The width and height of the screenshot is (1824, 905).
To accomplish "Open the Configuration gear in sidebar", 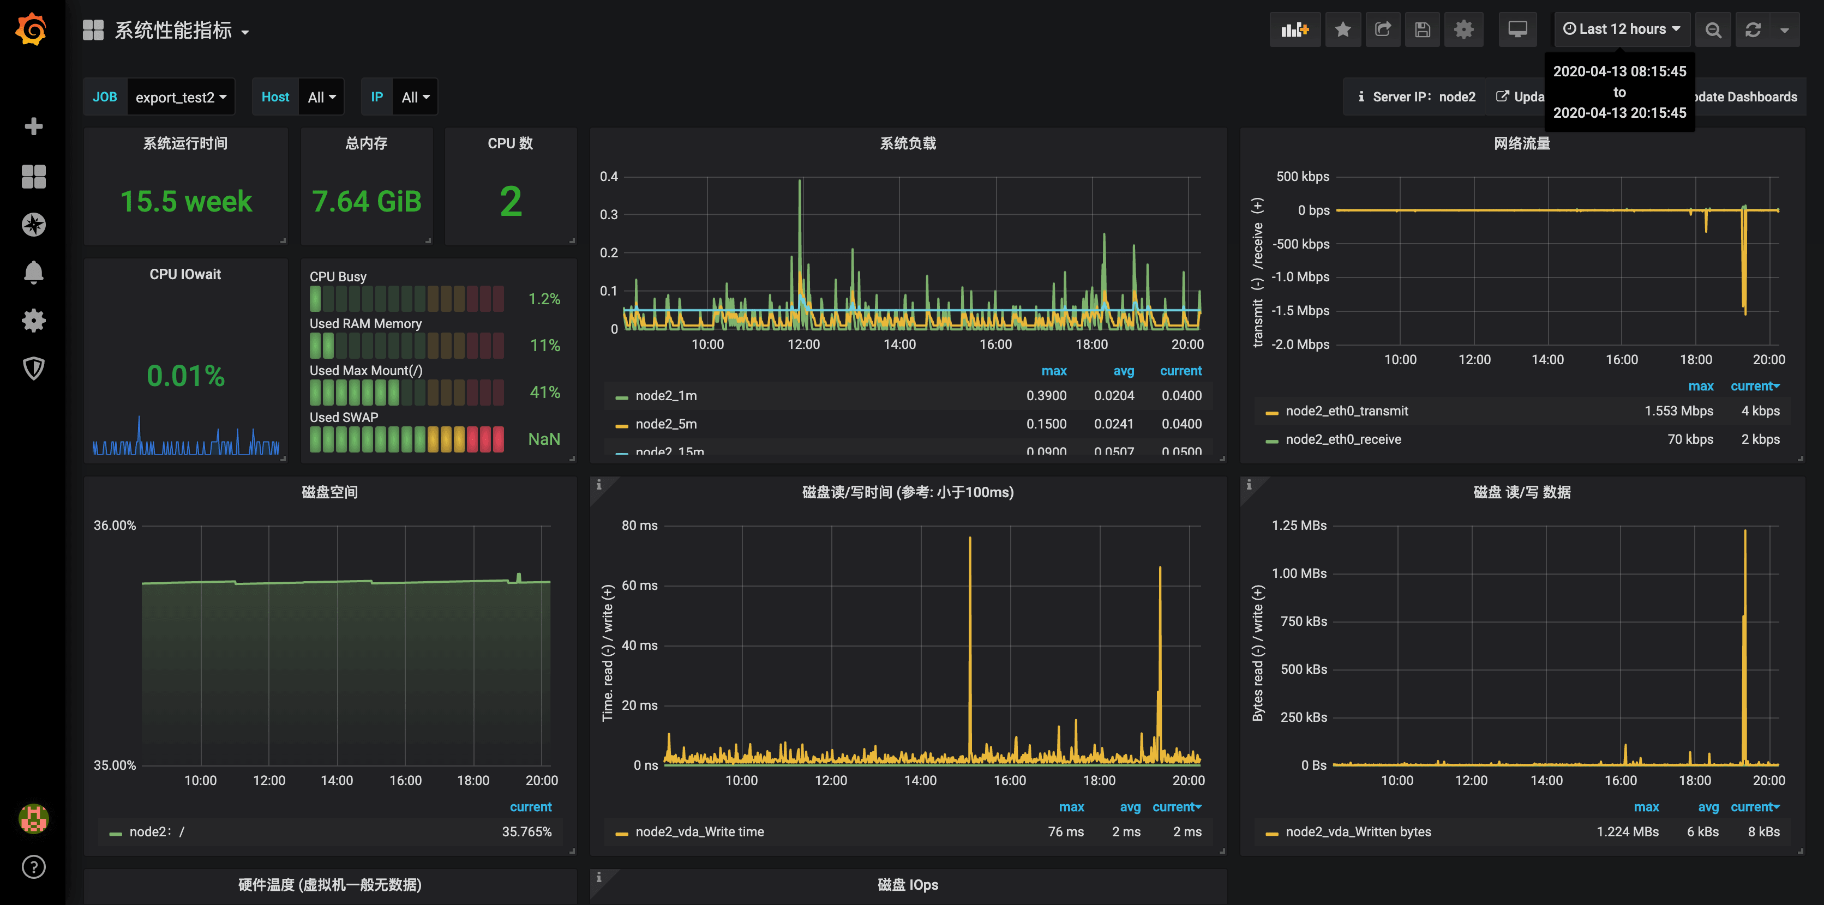I will point(33,321).
